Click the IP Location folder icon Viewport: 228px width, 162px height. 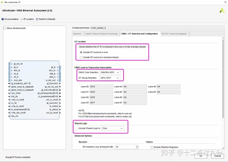click(x=22, y=19)
